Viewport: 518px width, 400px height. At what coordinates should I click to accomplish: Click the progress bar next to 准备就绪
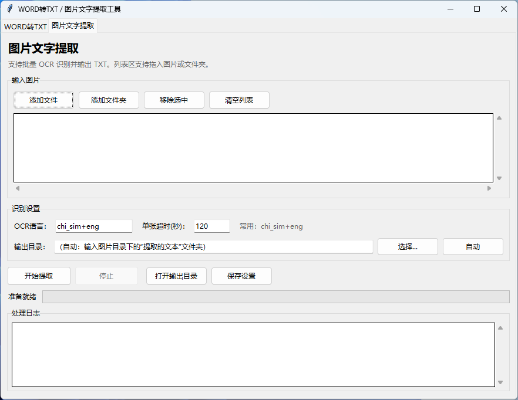click(276, 297)
